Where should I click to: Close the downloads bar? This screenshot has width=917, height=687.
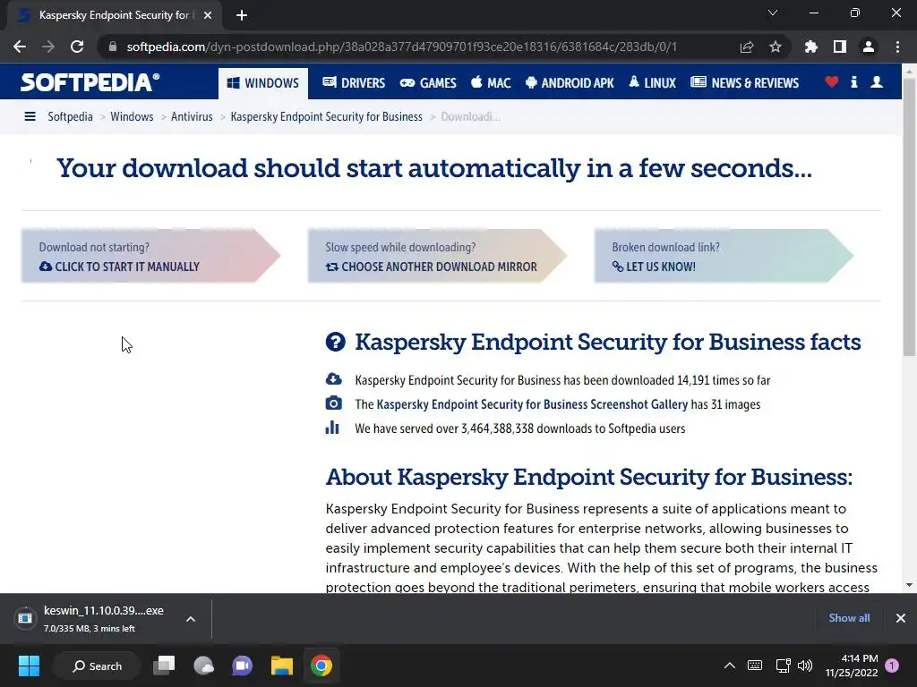[x=901, y=618]
